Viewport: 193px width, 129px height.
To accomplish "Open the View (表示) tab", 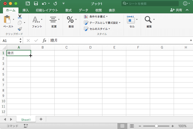I will [112, 10].
